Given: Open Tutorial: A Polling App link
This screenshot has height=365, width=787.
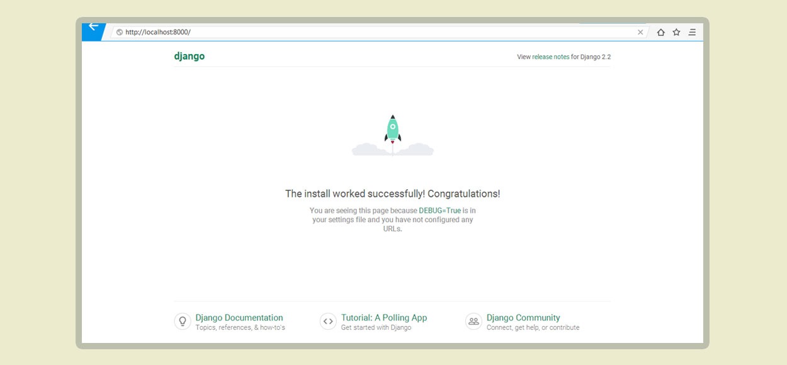Looking at the screenshot, I should point(384,318).
